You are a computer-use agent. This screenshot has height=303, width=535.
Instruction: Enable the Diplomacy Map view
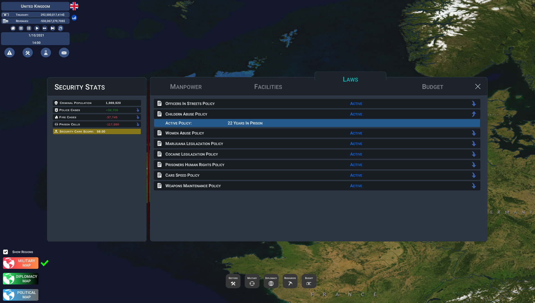pyautogui.click(x=21, y=279)
